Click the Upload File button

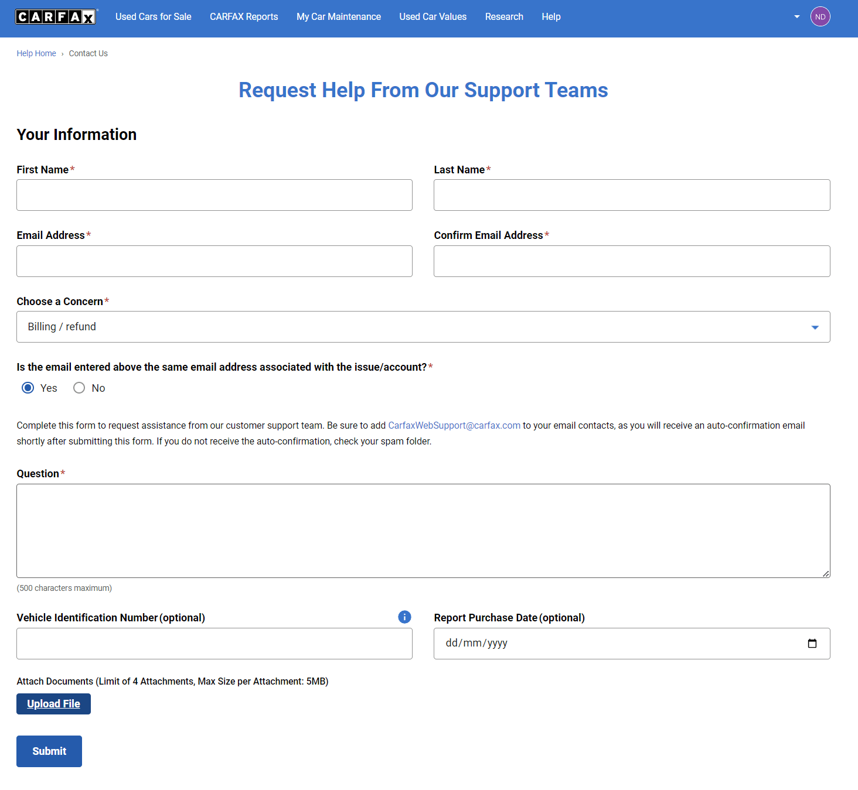tap(53, 703)
